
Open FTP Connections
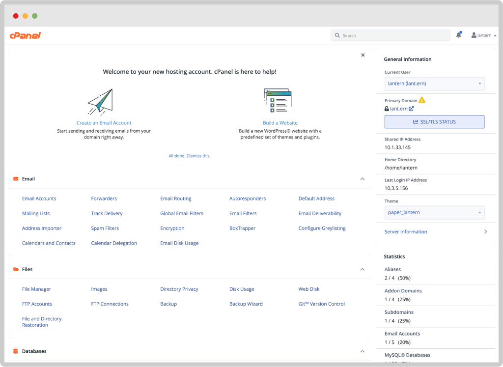(110, 304)
